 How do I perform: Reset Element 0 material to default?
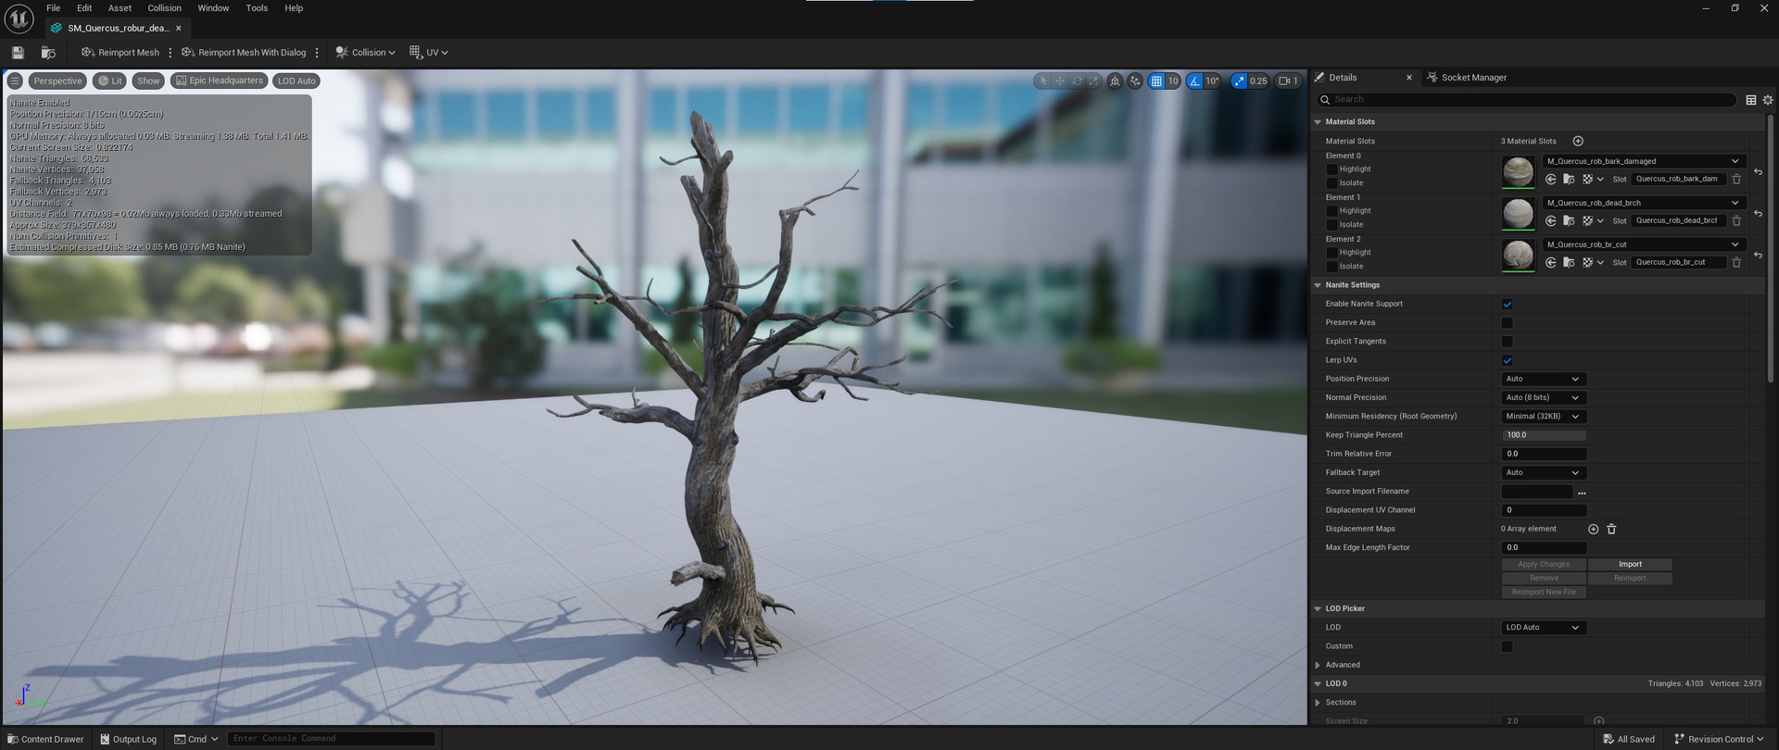pos(1758,172)
